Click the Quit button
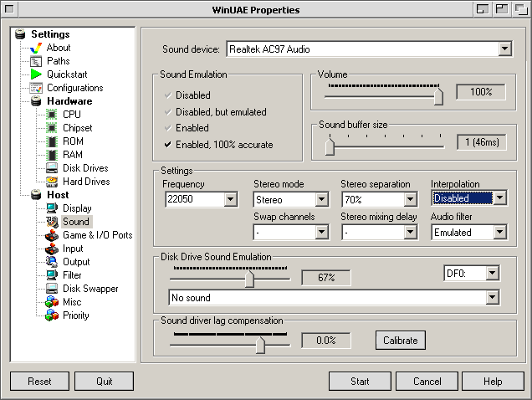 tap(105, 382)
